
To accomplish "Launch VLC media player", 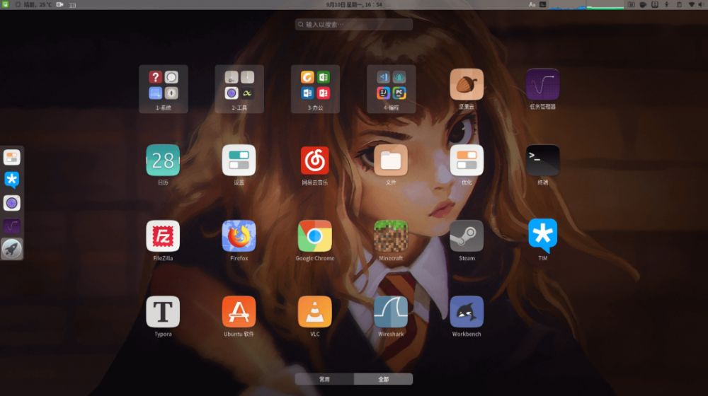I will (x=315, y=312).
